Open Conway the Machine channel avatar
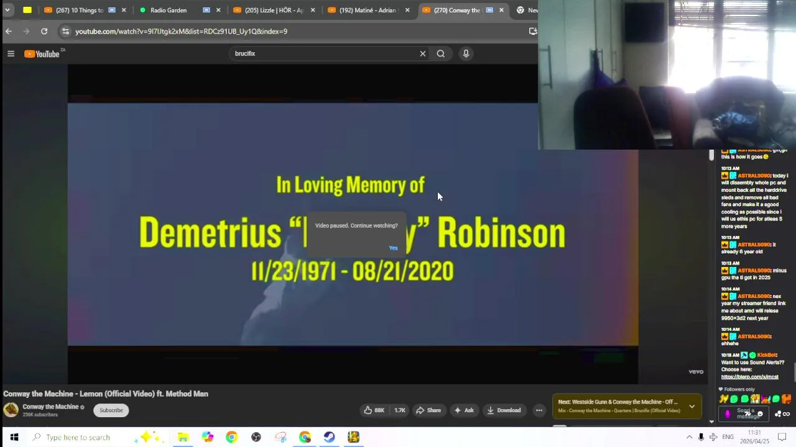This screenshot has width=796, height=447. (11, 410)
